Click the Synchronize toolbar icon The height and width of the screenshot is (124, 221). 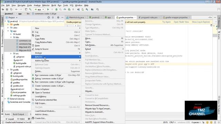click(11, 9)
